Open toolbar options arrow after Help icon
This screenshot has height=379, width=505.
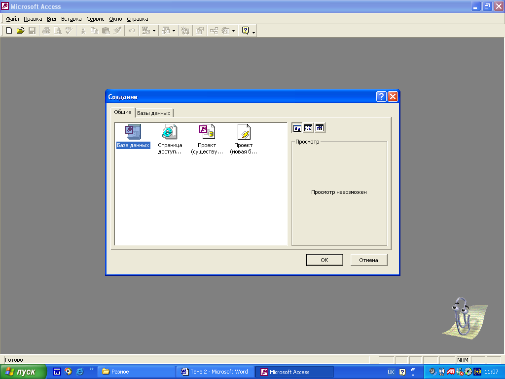pyautogui.click(x=254, y=33)
